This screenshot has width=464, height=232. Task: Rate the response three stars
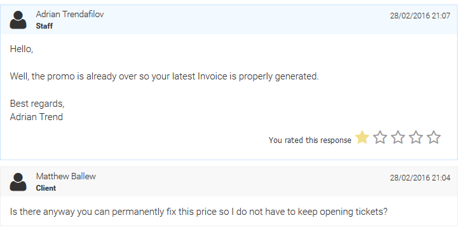[x=399, y=137]
